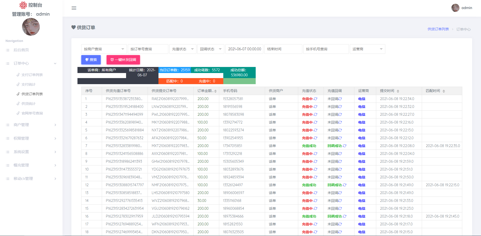
Task: Click the orange 匹配中: 0 statistic
Action: pyautogui.click(x=175, y=81)
